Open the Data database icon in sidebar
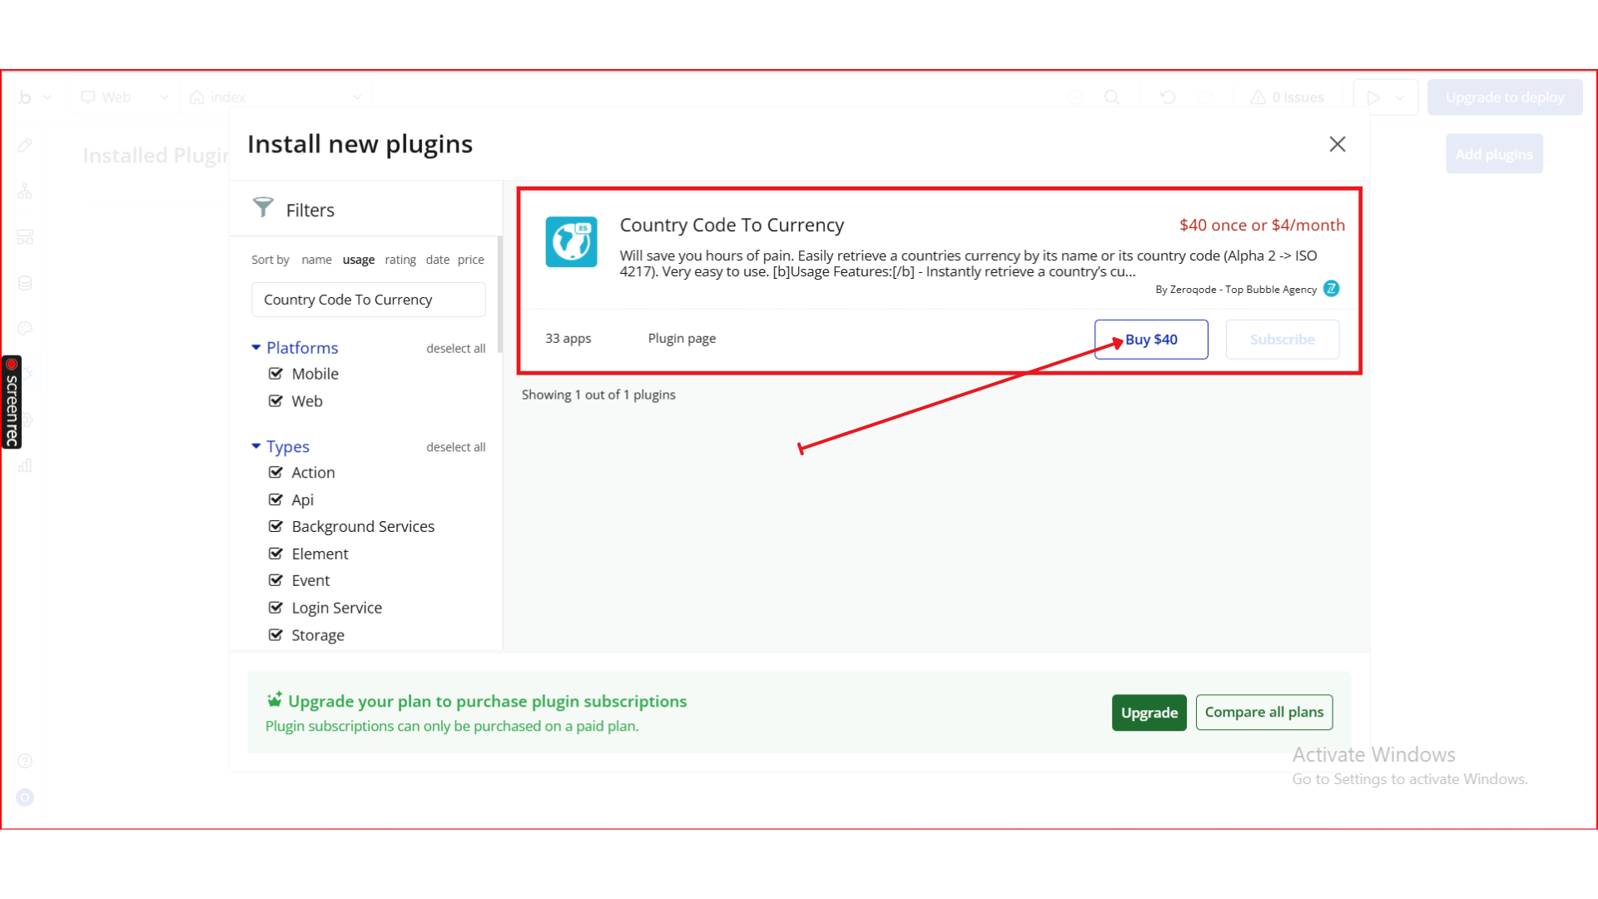Image resolution: width=1598 pixels, height=899 pixels. tap(25, 283)
